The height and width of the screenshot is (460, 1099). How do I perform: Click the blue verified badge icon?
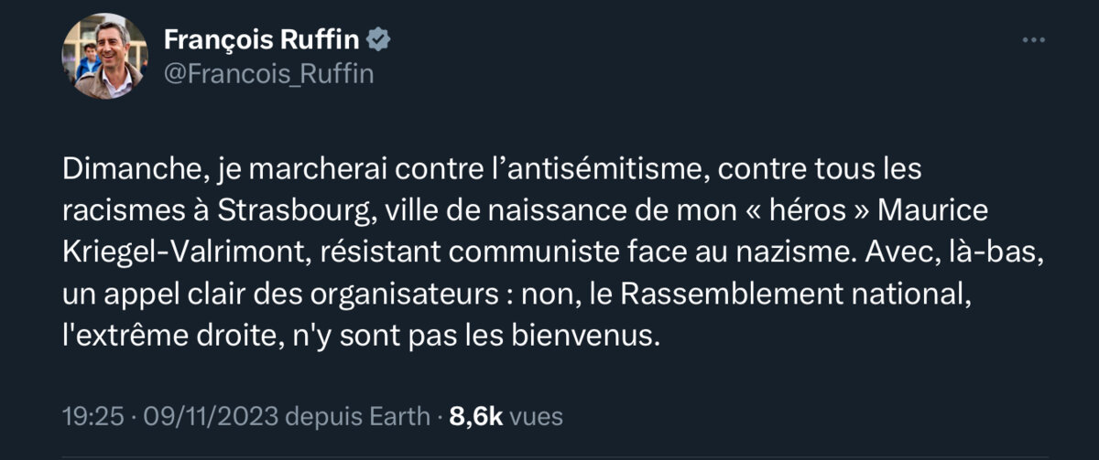(380, 39)
